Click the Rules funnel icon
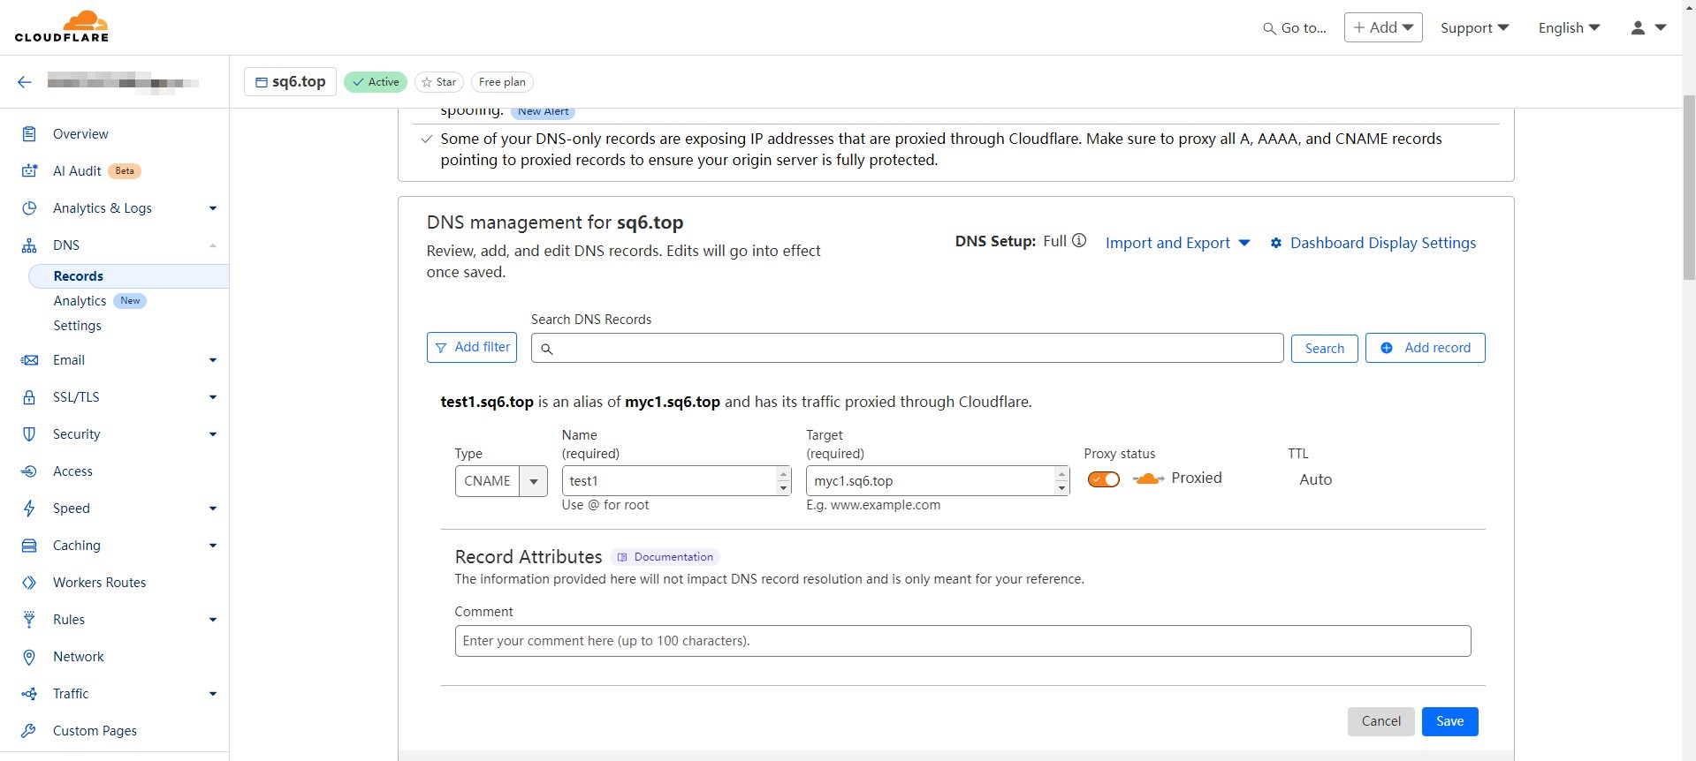The height and width of the screenshot is (761, 1696). [29, 620]
